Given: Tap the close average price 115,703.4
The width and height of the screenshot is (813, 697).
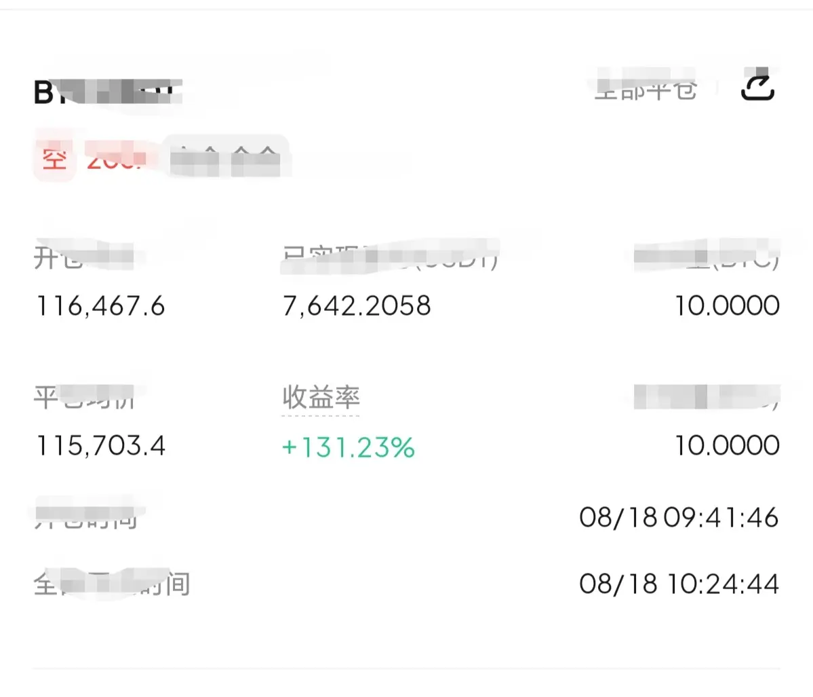Looking at the screenshot, I should pos(100,445).
